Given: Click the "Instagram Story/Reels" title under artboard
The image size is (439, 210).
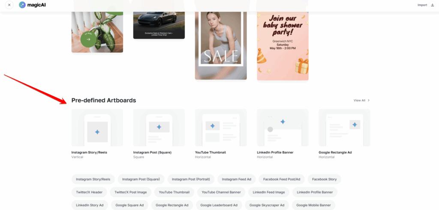Looking at the screenshot, I should [x=89, y=152].
